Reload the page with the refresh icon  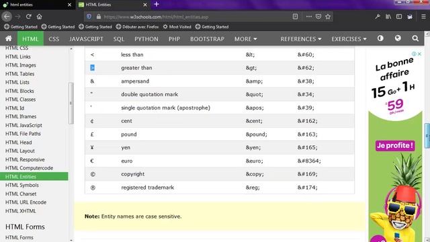point(28,17)
